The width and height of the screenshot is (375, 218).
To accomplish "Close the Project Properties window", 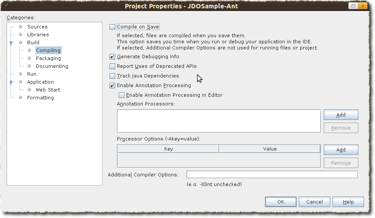I will (363, 6).
